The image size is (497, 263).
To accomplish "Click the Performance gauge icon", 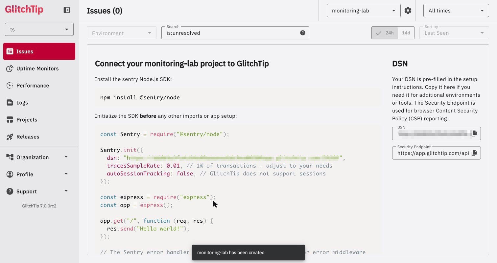I will (x=10, y=86).
